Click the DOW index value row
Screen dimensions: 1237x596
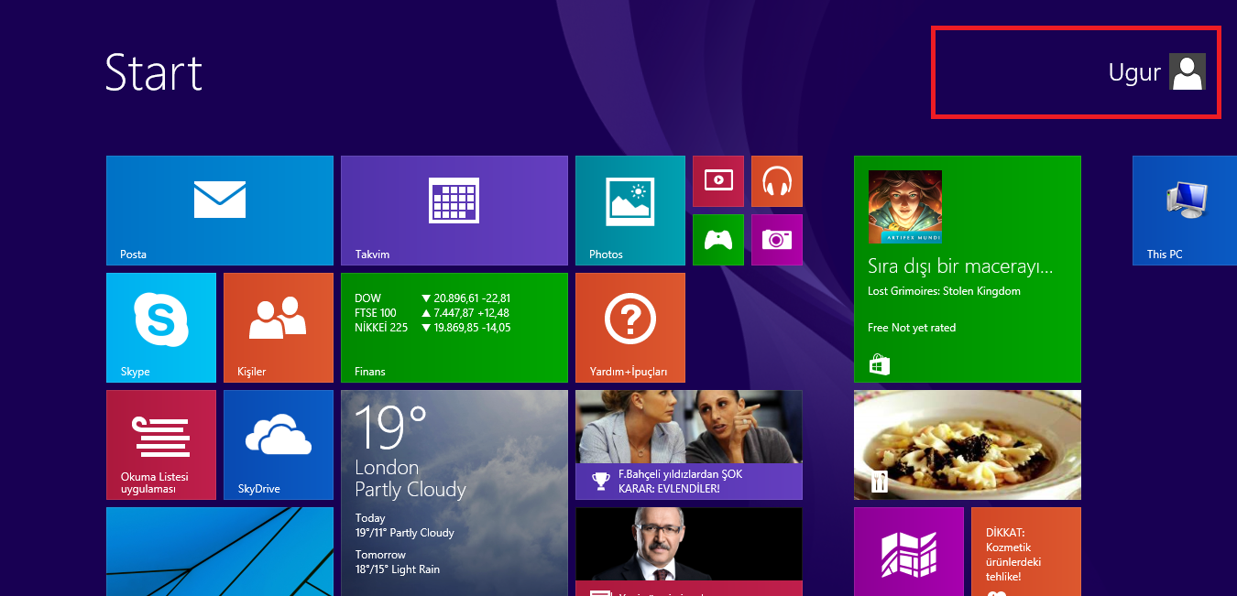[432, 298]
